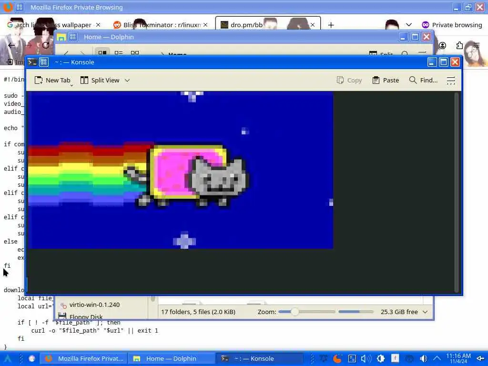Screen dimensions: 488x366
Task: Click the Konsole terminal icon in title bar
Action: pos(32,62)
